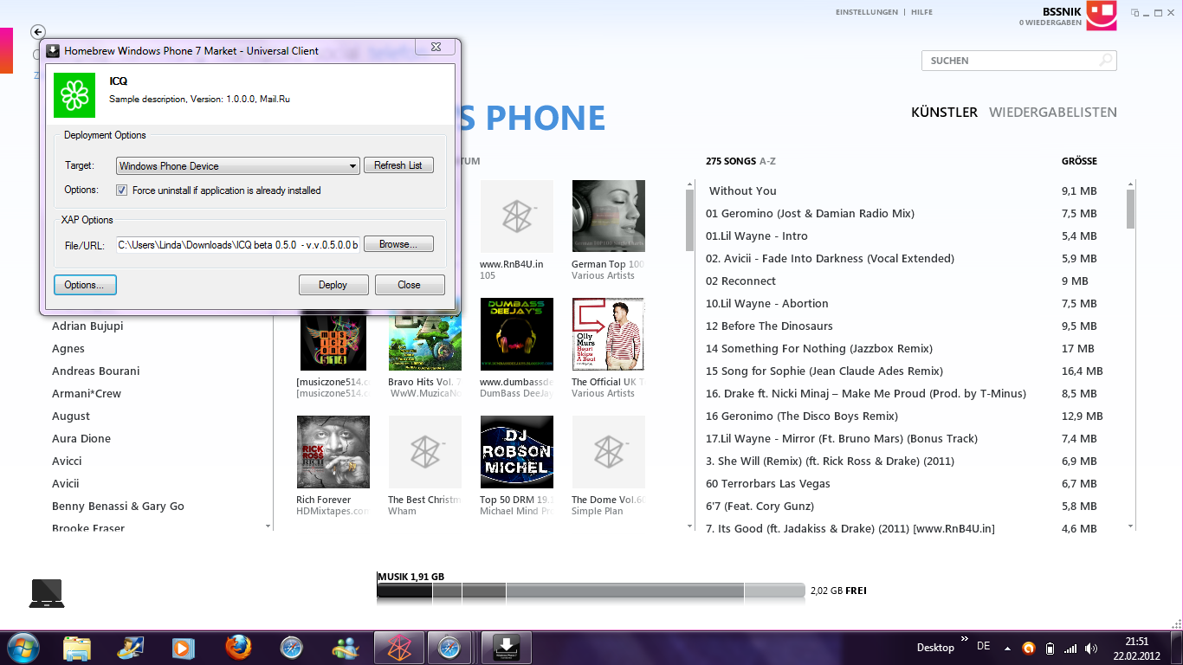Select artist Aura Dione
This screenshot has height=665, width=1183.
[x=81, y=439]
